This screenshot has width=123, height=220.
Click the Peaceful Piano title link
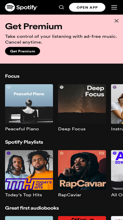coord(22,129)
